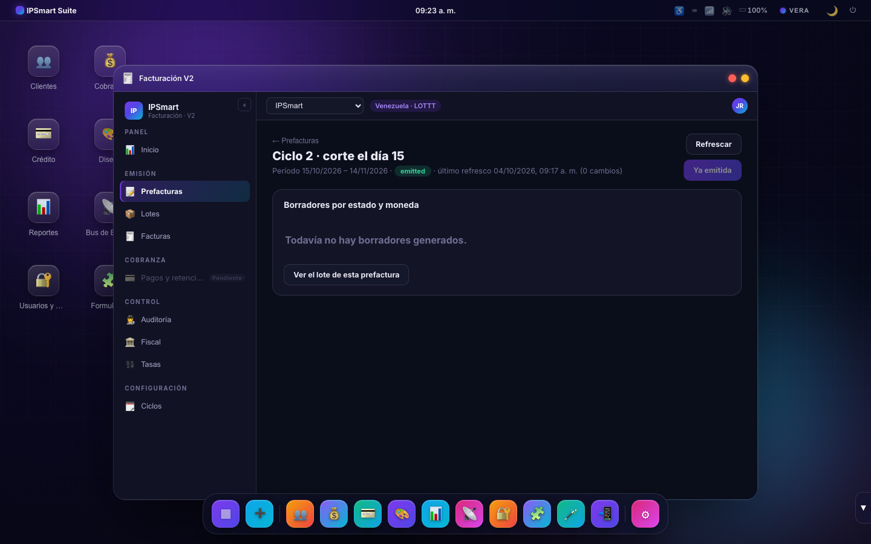Viewport: 871px width, 544px height.
Task: Click the accessibility icon in the top bar
Action: (679, 10)
